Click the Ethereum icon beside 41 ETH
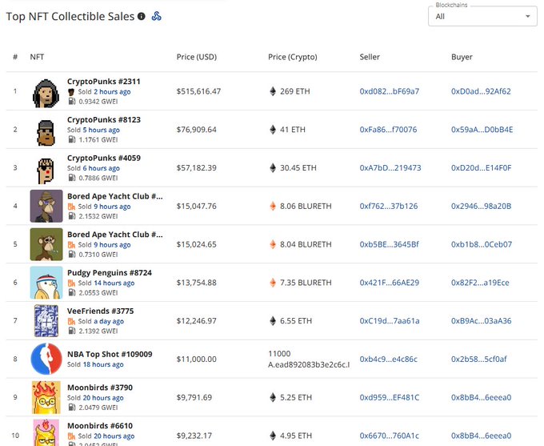Image resolution: width=544 pixels, height=446 pixels. pos(273,130)
